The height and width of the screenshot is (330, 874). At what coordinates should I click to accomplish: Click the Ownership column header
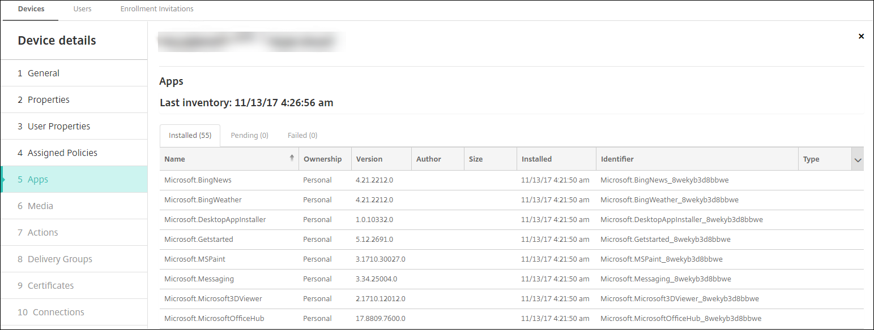pos(322,159)
